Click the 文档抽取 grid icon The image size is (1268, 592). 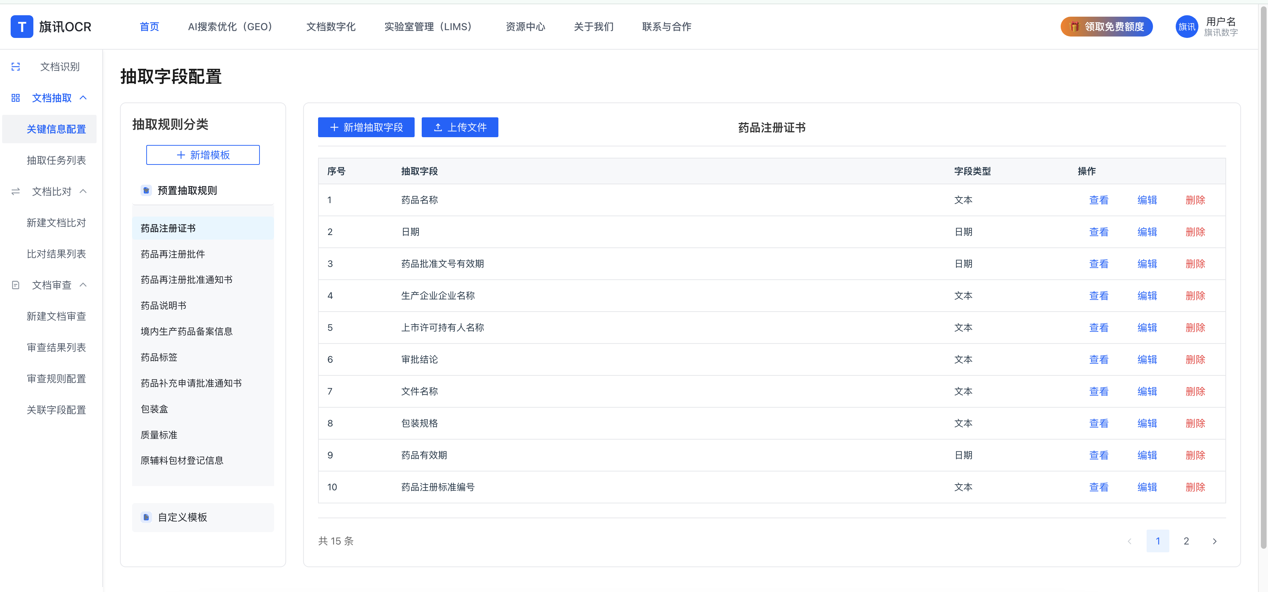16,98
